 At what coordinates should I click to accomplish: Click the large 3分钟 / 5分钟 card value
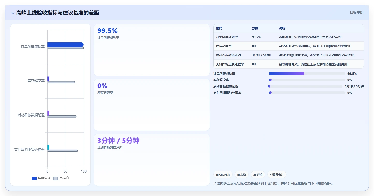[118, 141]
